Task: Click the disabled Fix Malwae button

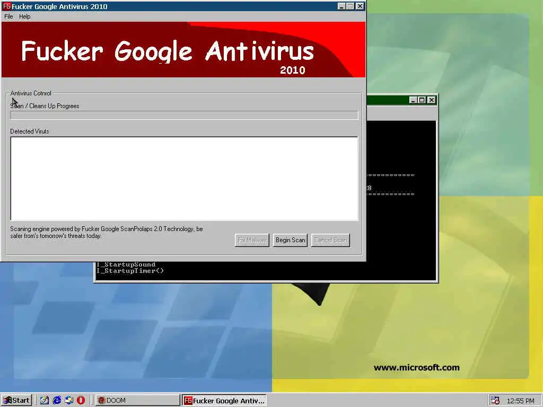Action: tap(252, 240)
